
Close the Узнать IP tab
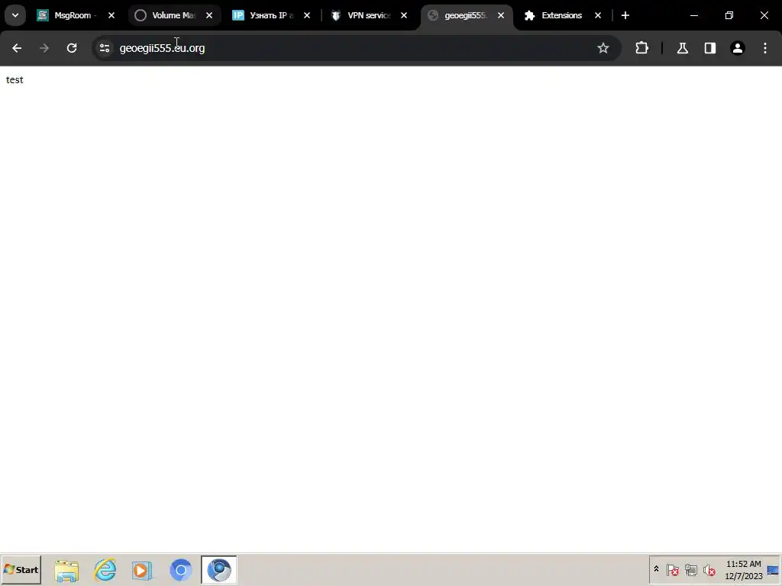[307, 15]
